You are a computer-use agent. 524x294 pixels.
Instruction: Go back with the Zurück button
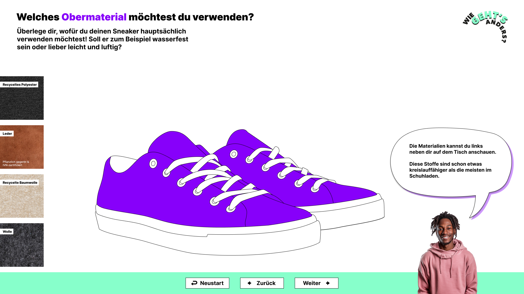pos(262,283)
